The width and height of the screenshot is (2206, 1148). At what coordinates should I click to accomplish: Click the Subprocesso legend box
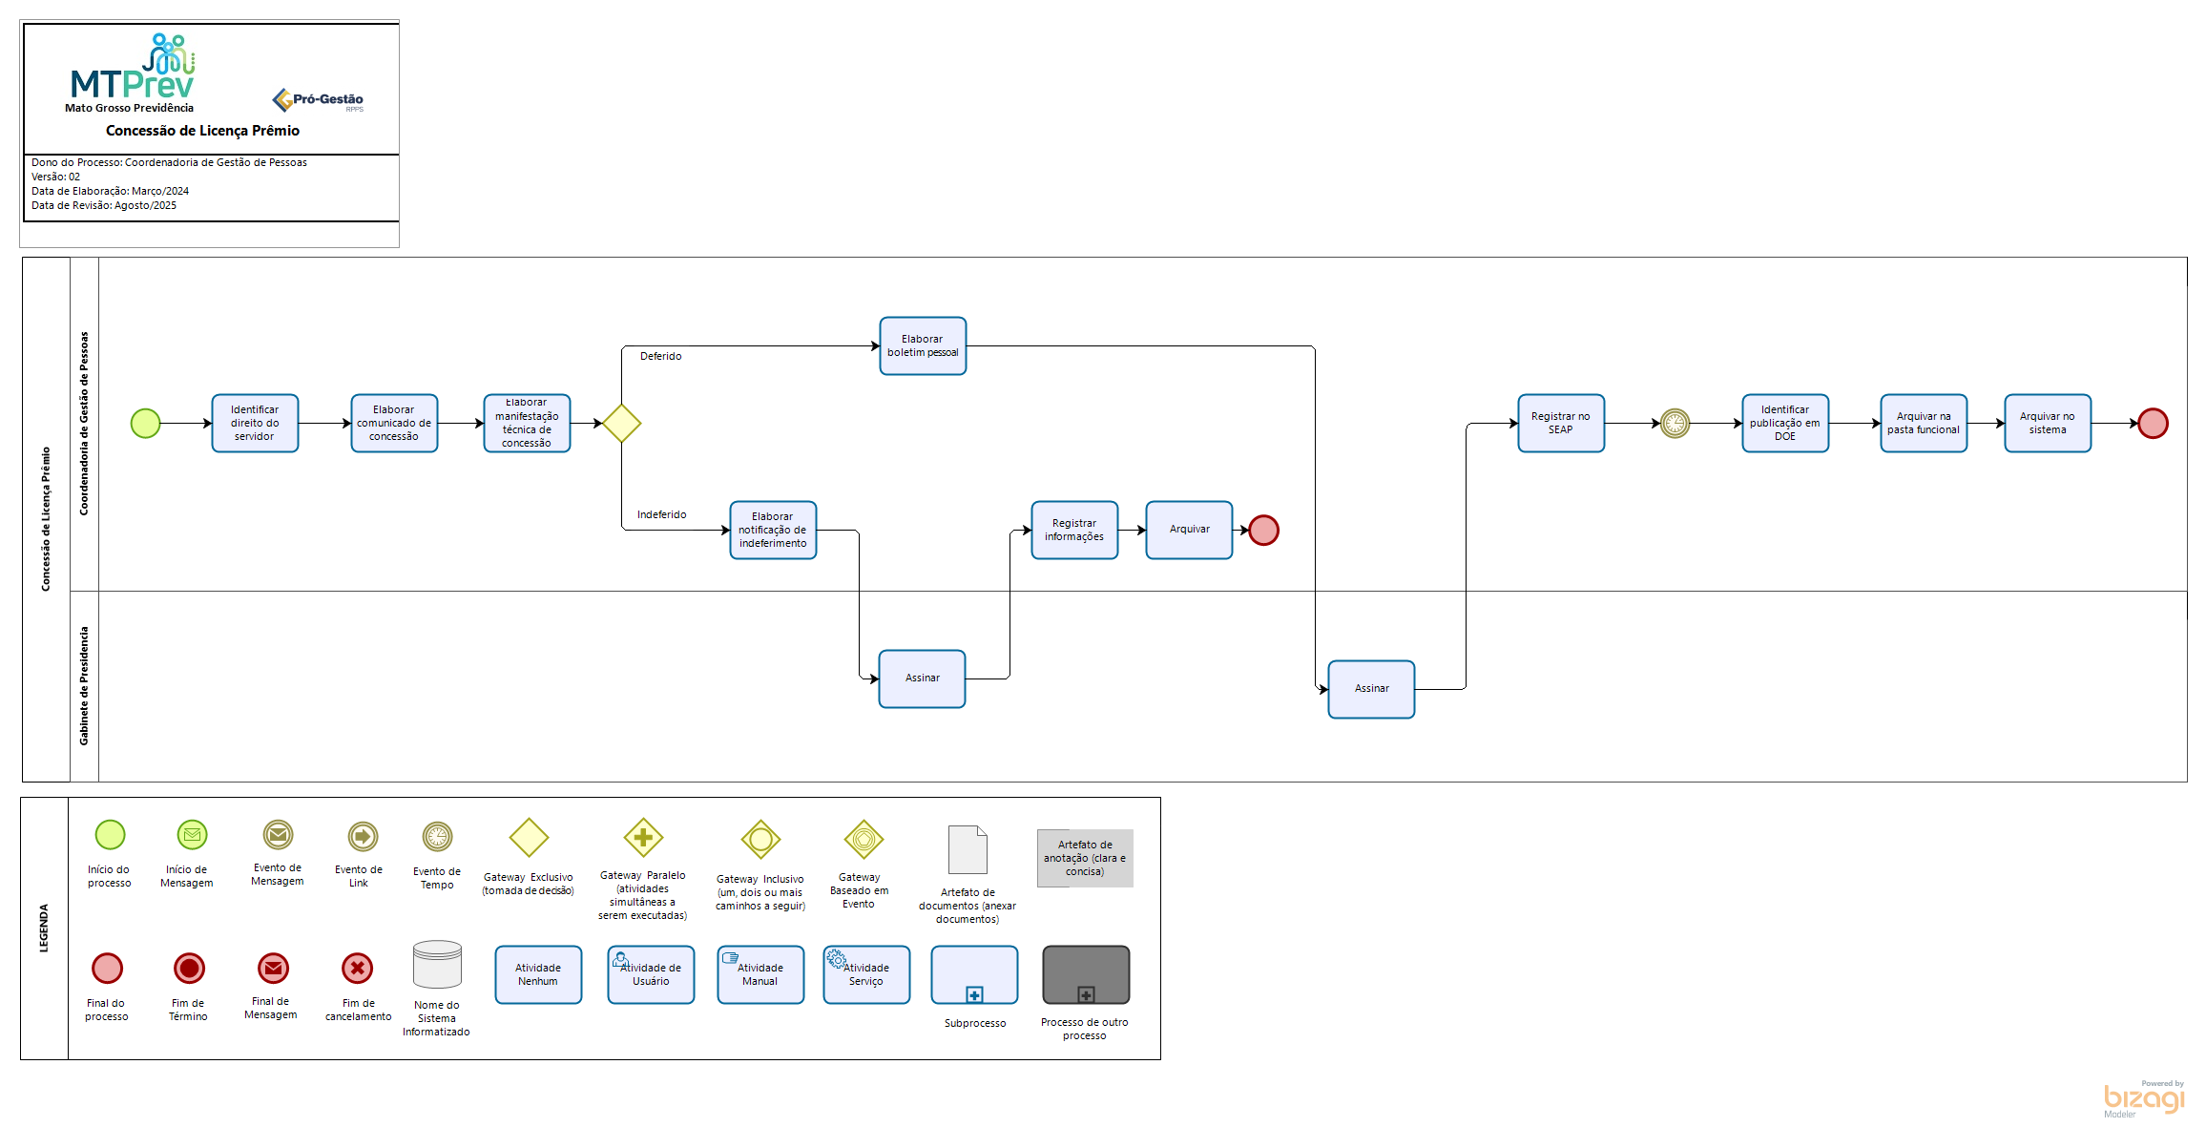(974, 974)
